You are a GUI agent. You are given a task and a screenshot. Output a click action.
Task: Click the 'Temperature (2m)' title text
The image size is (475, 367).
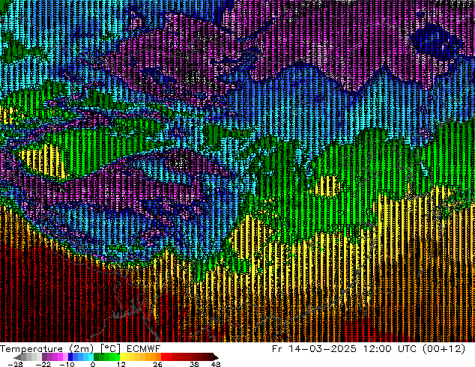(47, 349)
